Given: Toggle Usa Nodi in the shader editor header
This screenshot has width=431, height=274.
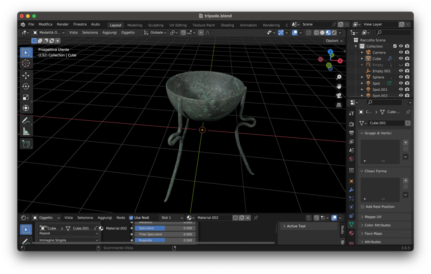Looking at the screenshot, I should click(x=131, y=217).
